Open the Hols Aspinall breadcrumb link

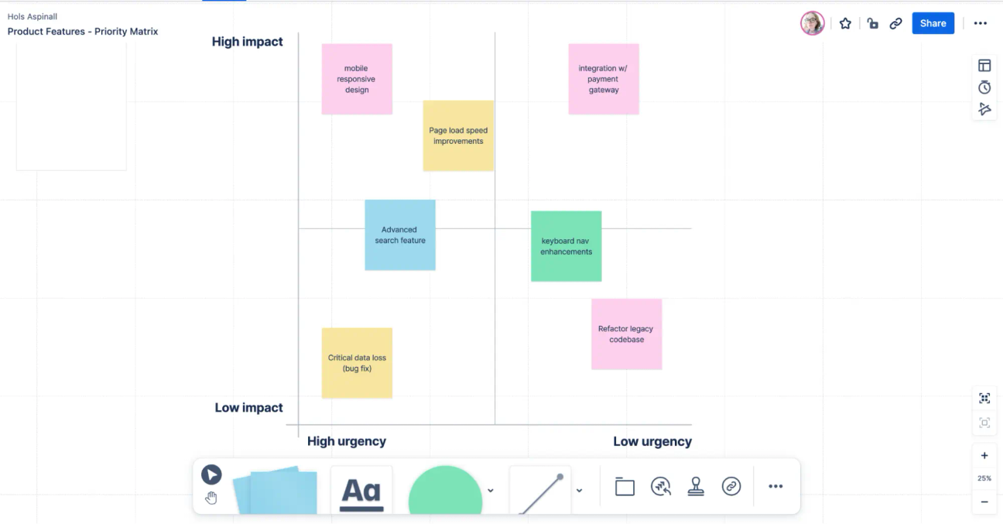click(31, 15)
